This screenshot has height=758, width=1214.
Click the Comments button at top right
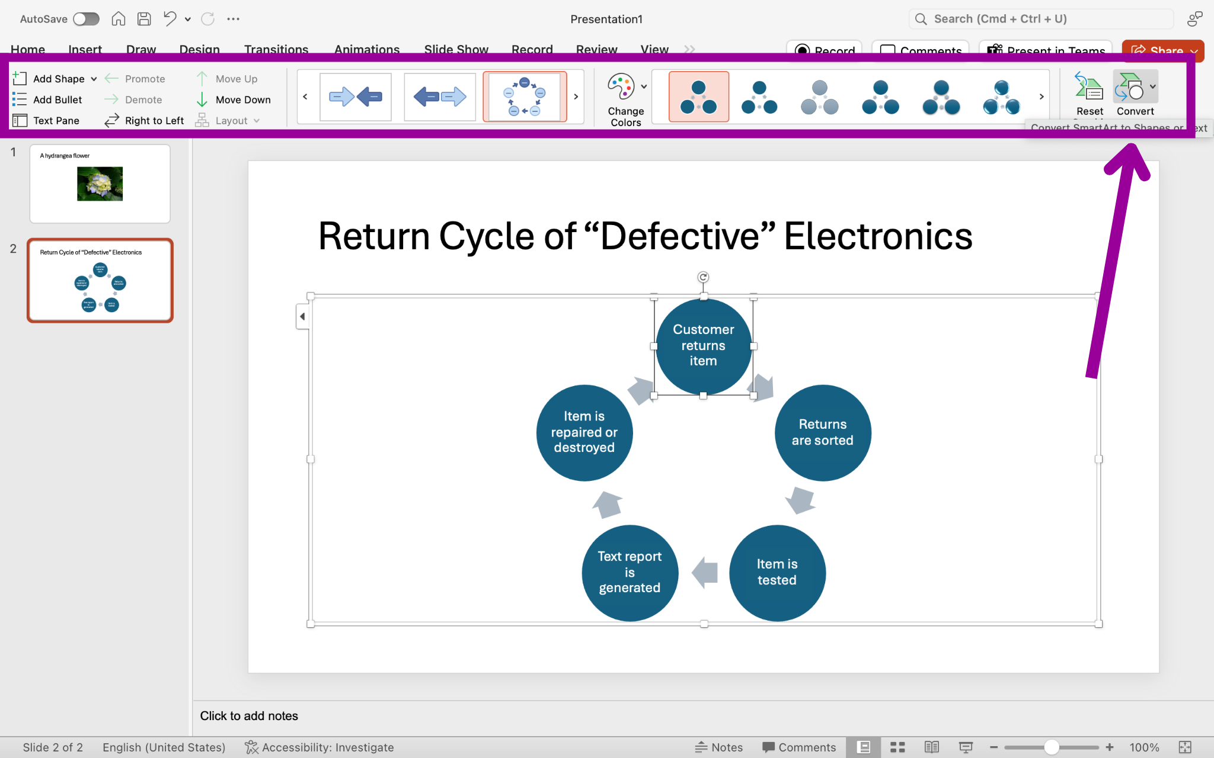pos(921,50)
